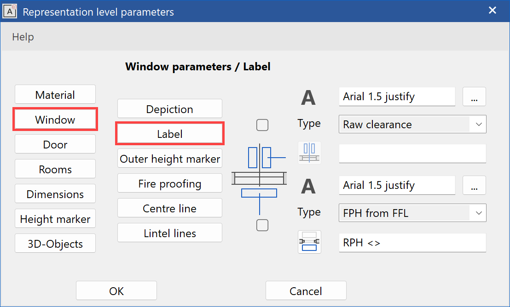Image resolution: width=510 pixels, height=307 pixels.
Task: Click the upper 'Arial 1.5 justify' text field
Action: 397,97
